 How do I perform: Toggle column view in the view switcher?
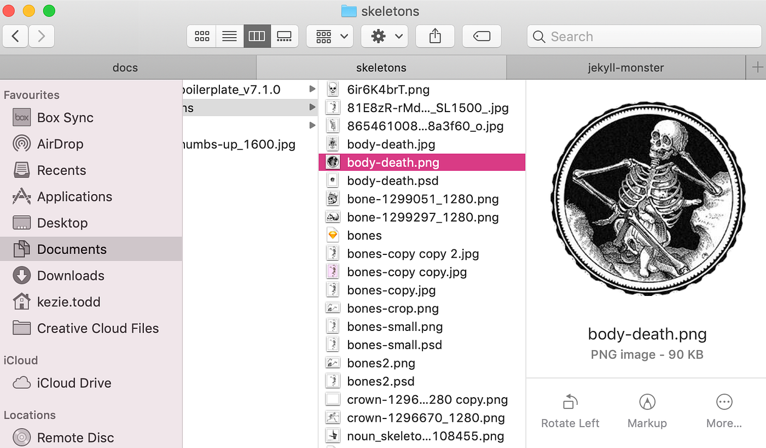tap(257, 36)
